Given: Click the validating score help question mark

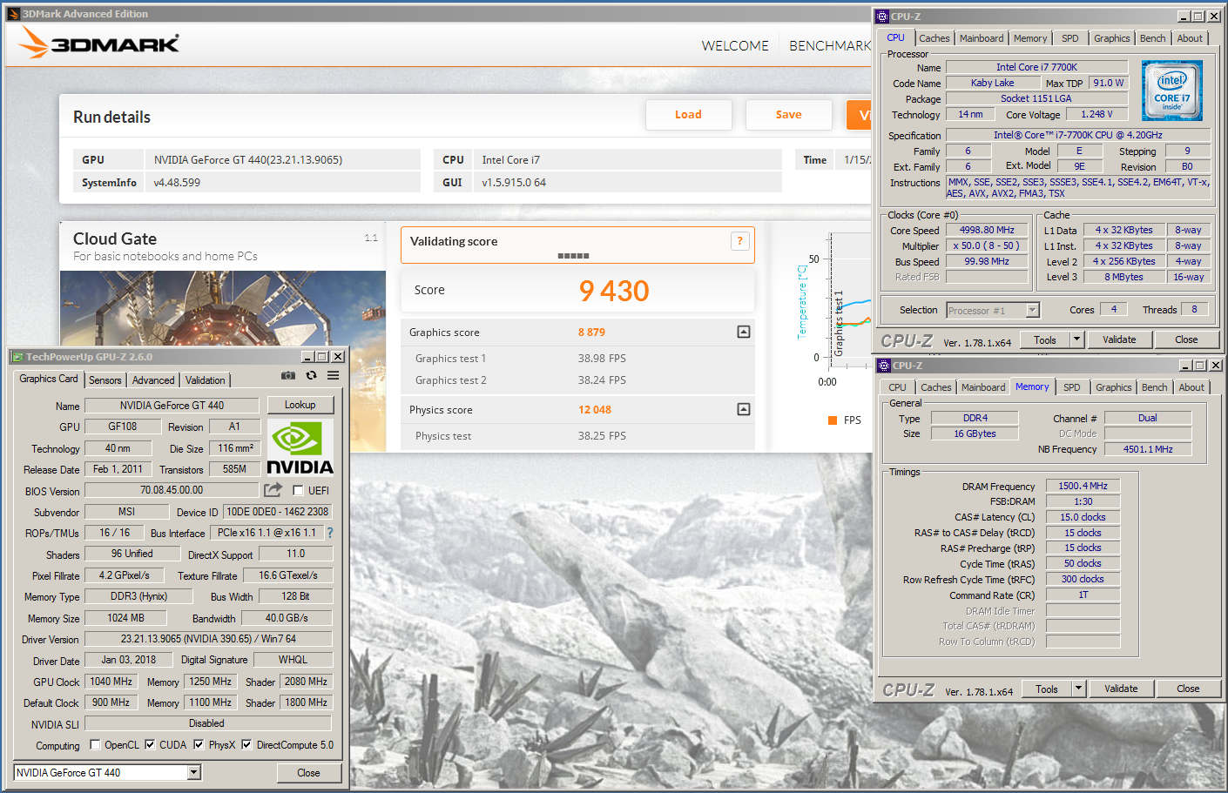Looking at the screenshot, I should 739,241.
